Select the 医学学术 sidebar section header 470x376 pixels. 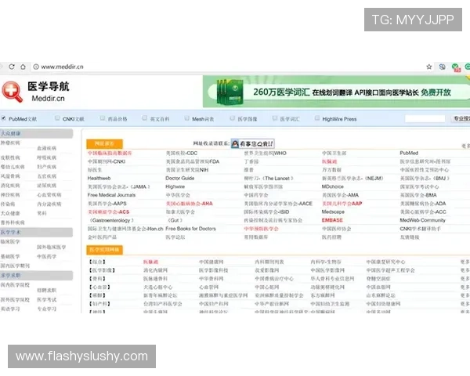click(x=36, y=233)
